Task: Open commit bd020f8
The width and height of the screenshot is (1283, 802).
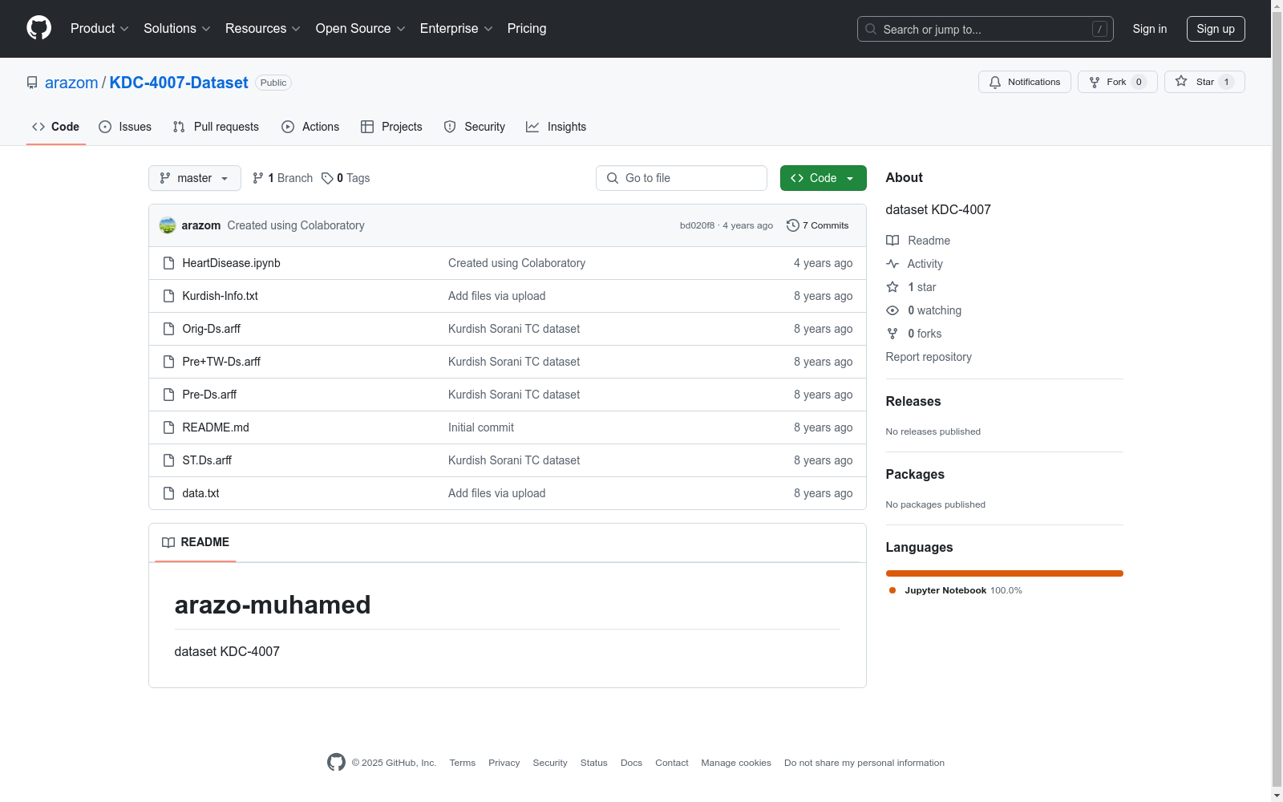Action: pos(697,225)
